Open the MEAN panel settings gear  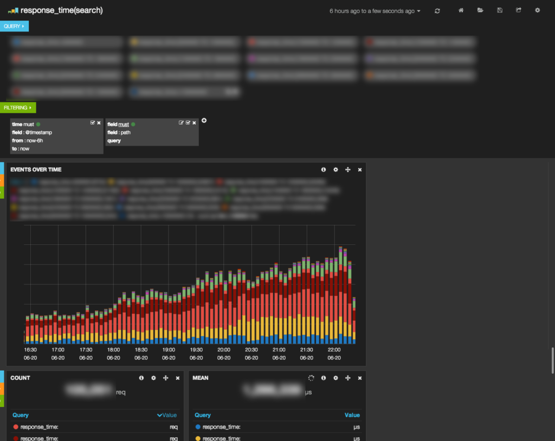pyautogui.click(x=335, y=378)
